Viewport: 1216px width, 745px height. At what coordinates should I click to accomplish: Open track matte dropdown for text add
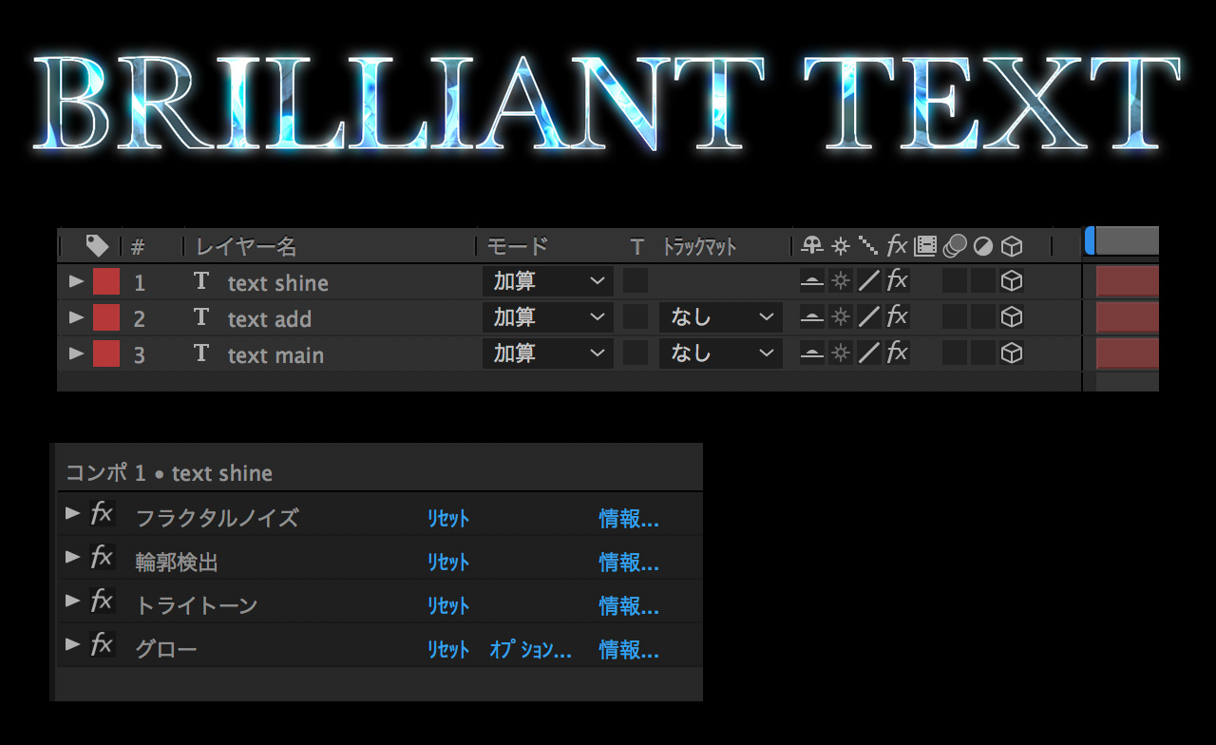(x=721, y=316)
